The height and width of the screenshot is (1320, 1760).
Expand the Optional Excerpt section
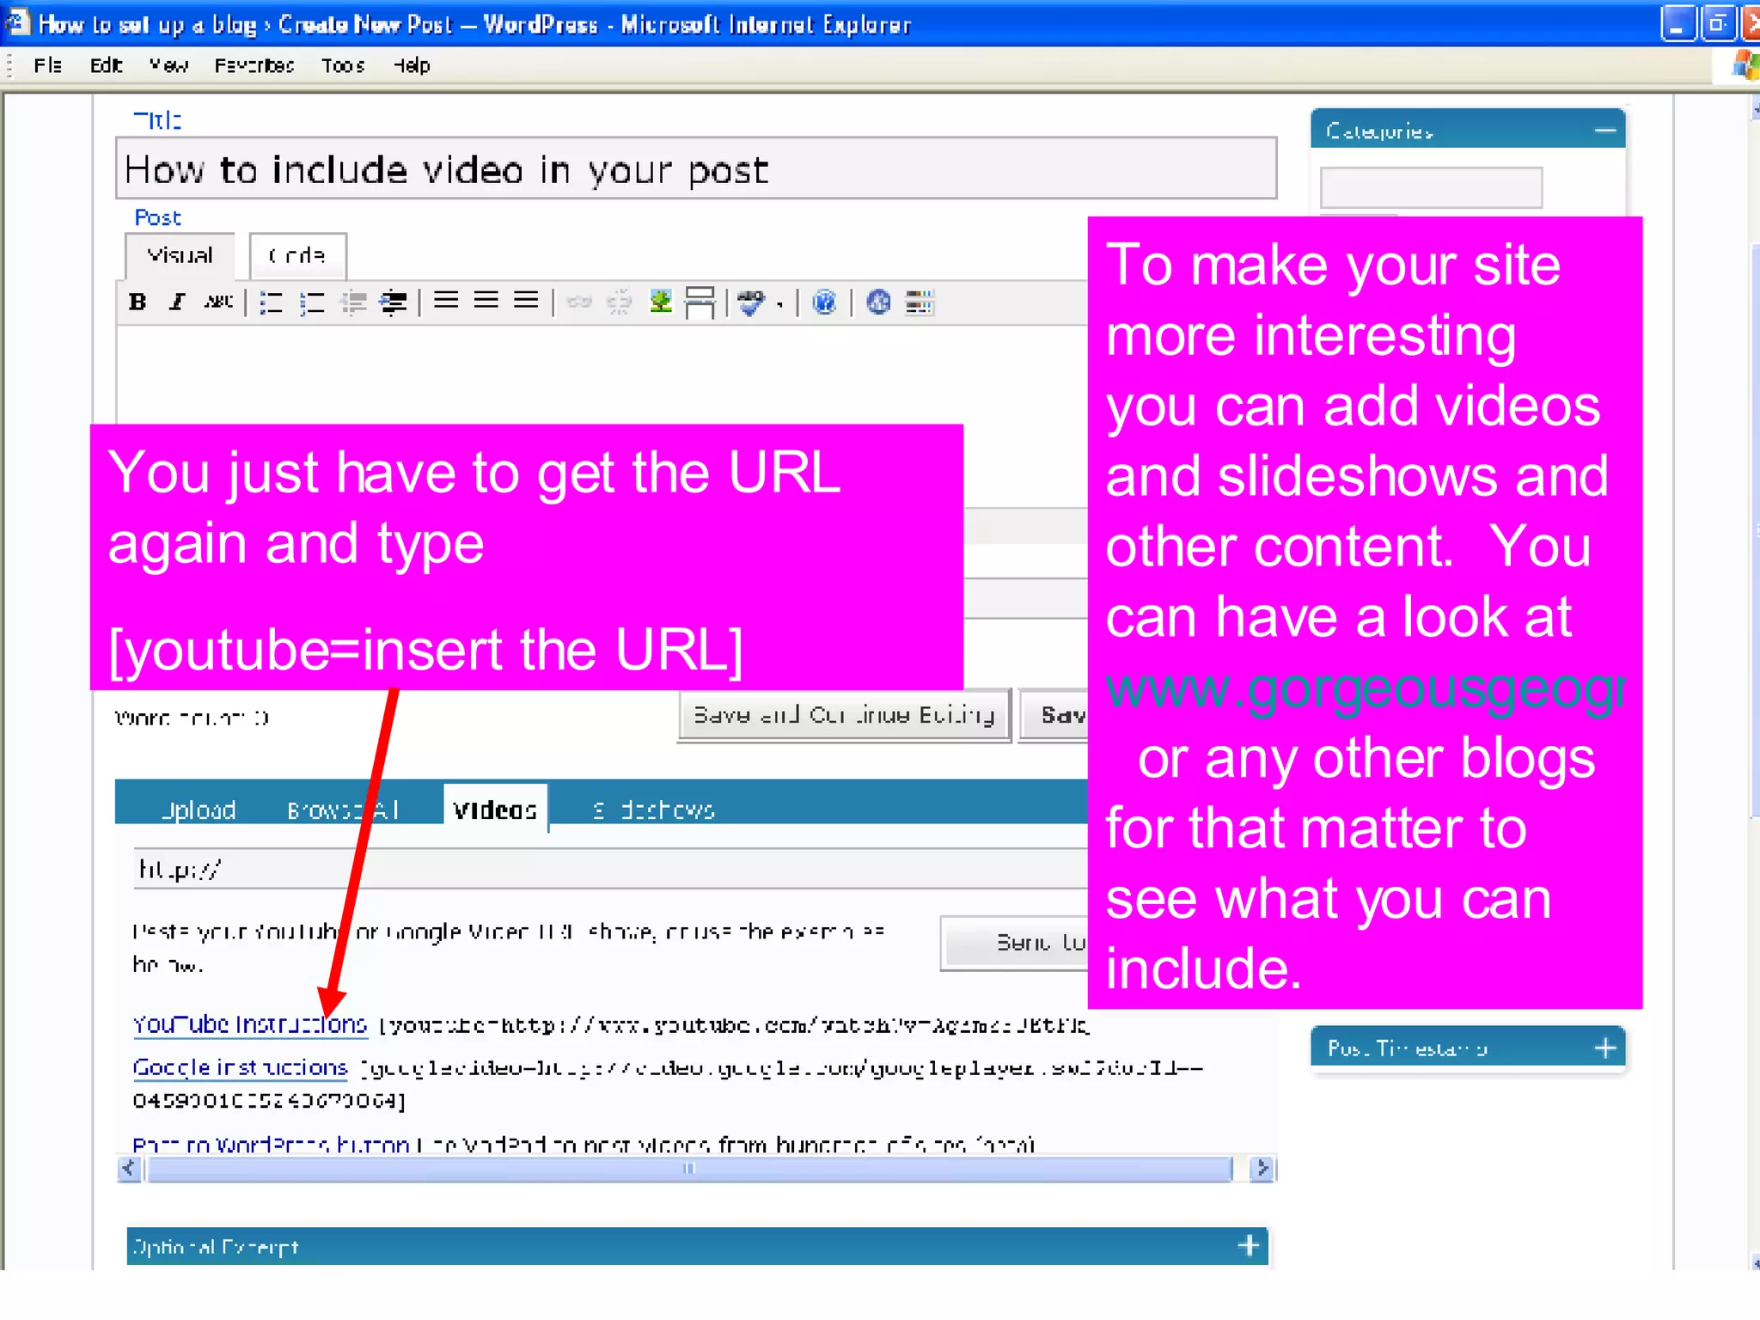click(x=1249, y=1245)
